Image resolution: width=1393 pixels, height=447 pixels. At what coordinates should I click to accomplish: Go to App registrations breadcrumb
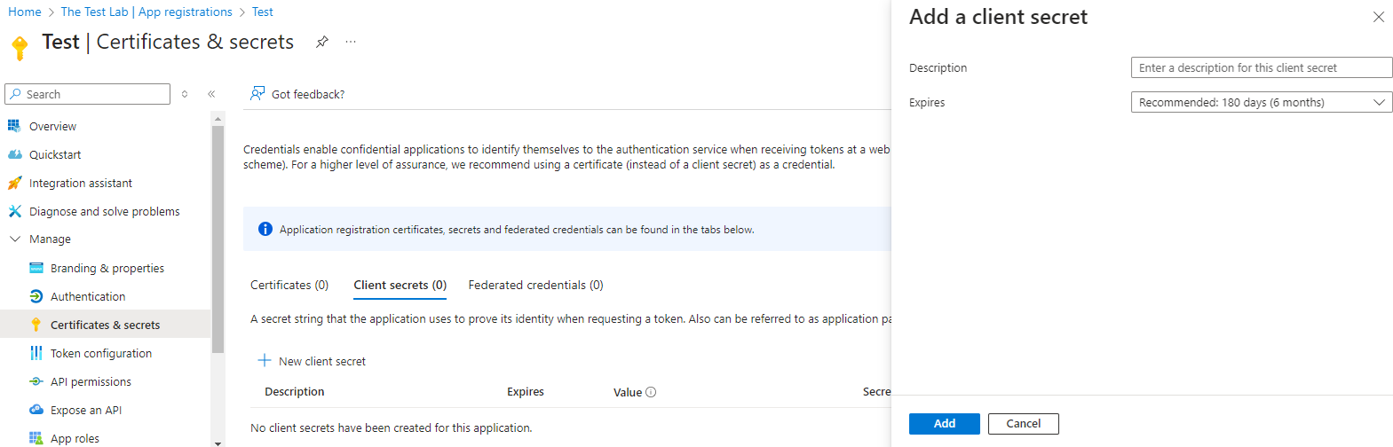coord(146,12)
